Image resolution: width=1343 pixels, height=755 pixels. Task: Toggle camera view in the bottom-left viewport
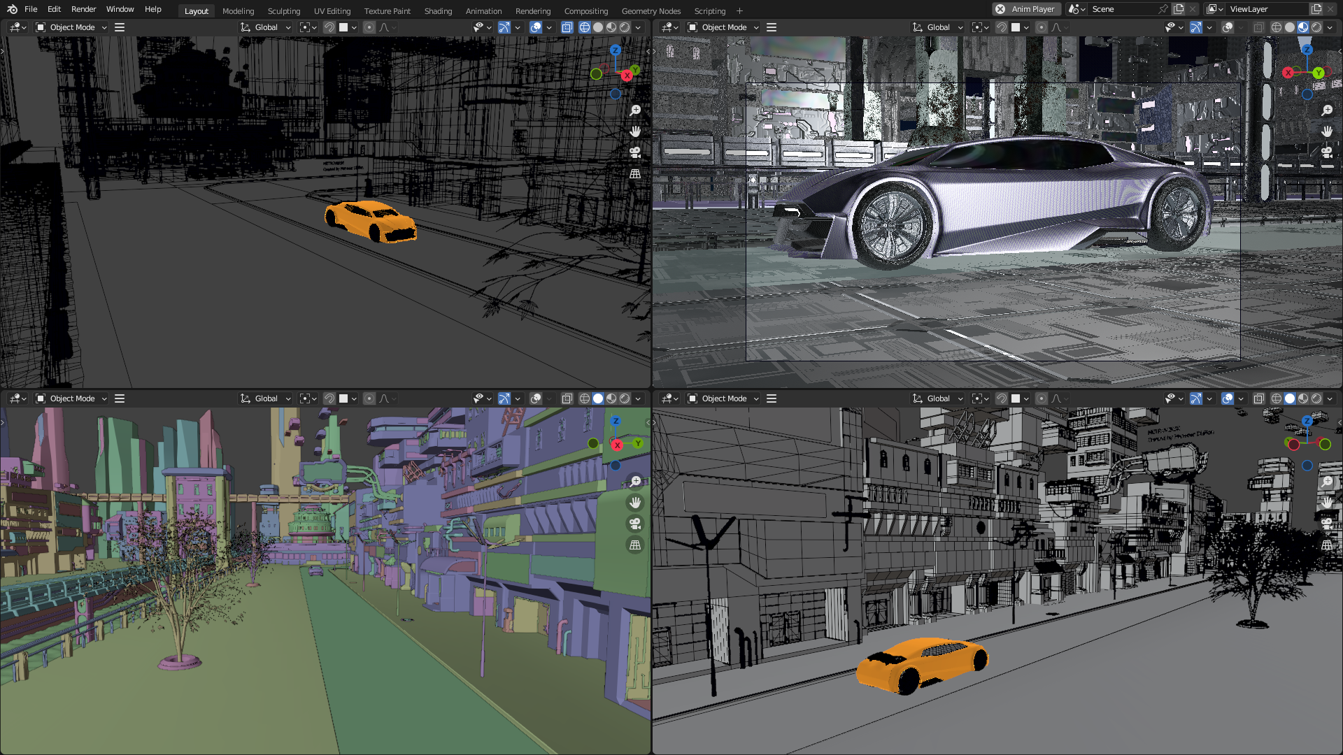click(x=635, y=524)
